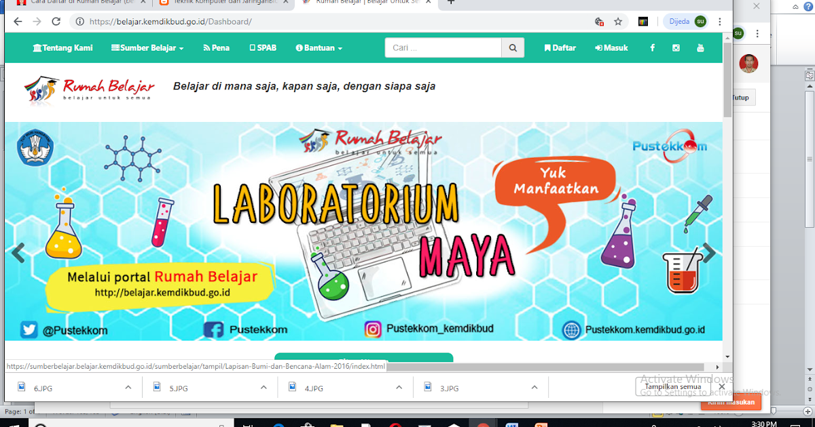The height and width of the screenshot is (427, 815).
Task: Click the horizontal scrollbar right arrow
Action: click(x=718, y=366)
